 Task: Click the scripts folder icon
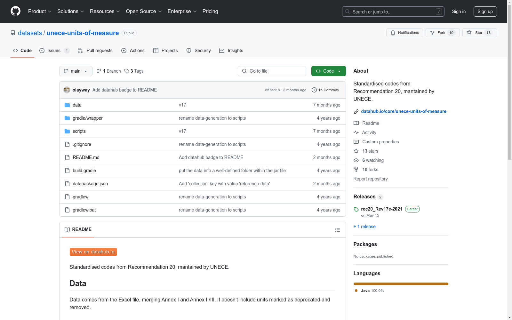click(67, 131)
